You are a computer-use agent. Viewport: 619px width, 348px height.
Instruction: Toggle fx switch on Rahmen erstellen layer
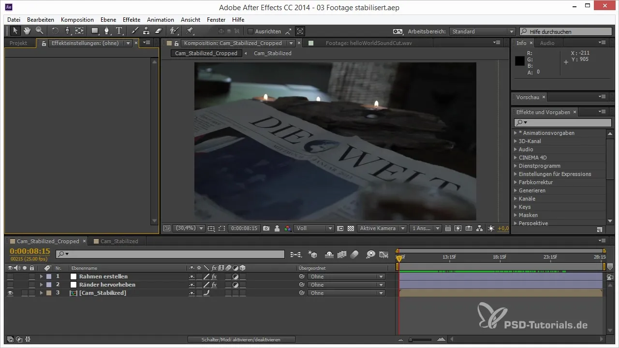[214, 276]
